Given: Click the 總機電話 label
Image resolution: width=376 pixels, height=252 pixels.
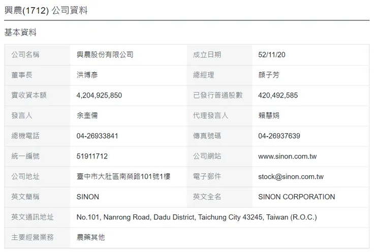Looking at the screenshot, I should click(25, 136).
